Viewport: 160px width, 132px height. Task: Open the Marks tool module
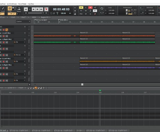(x=19, y=9)
